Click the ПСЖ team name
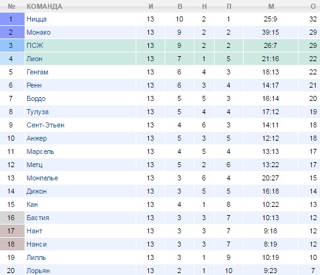Screen dimensions: 320x275 [x=35, y=45]
